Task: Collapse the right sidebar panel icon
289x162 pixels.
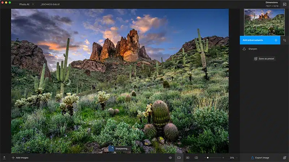Action: pyautogui.click(x=285, y=4)
